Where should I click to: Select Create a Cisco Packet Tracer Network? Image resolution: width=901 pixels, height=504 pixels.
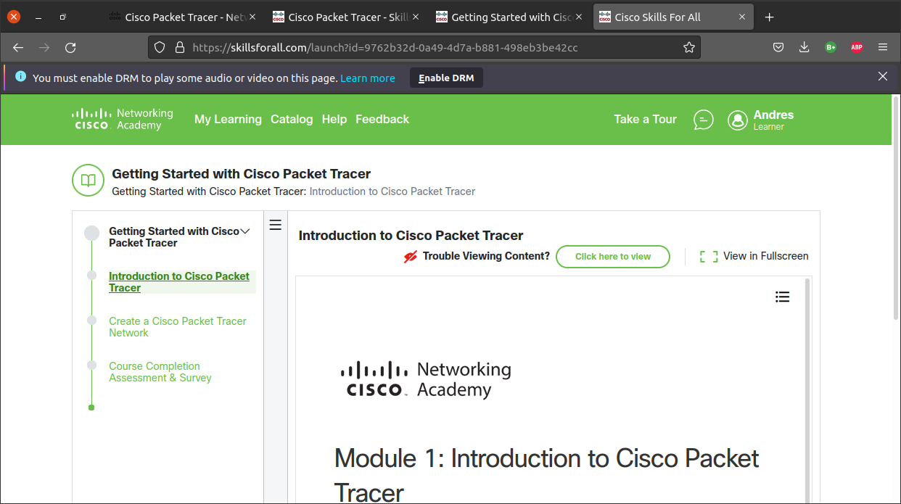pos(178,327)
